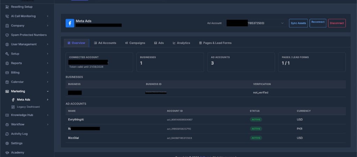The width and height of the screenshot is (357, 157).
Task: Click the User Management person icon
Action: pos(7,44)
